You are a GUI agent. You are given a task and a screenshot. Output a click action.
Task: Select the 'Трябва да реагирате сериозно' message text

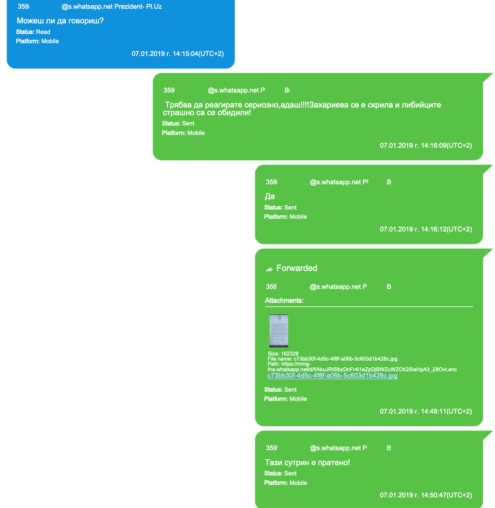tap(302, 109)
